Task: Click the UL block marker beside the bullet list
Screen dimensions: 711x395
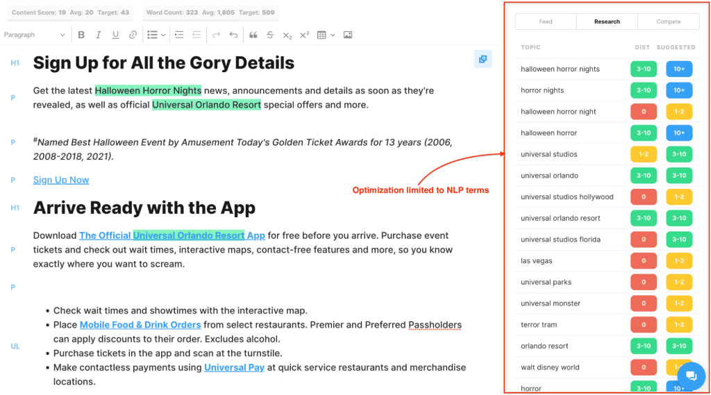Action: pos(15,346)
